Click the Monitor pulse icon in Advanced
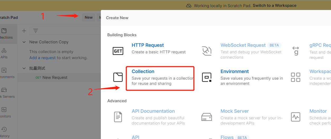Viewport: 331px width, 139px height. tap(296, 117)
